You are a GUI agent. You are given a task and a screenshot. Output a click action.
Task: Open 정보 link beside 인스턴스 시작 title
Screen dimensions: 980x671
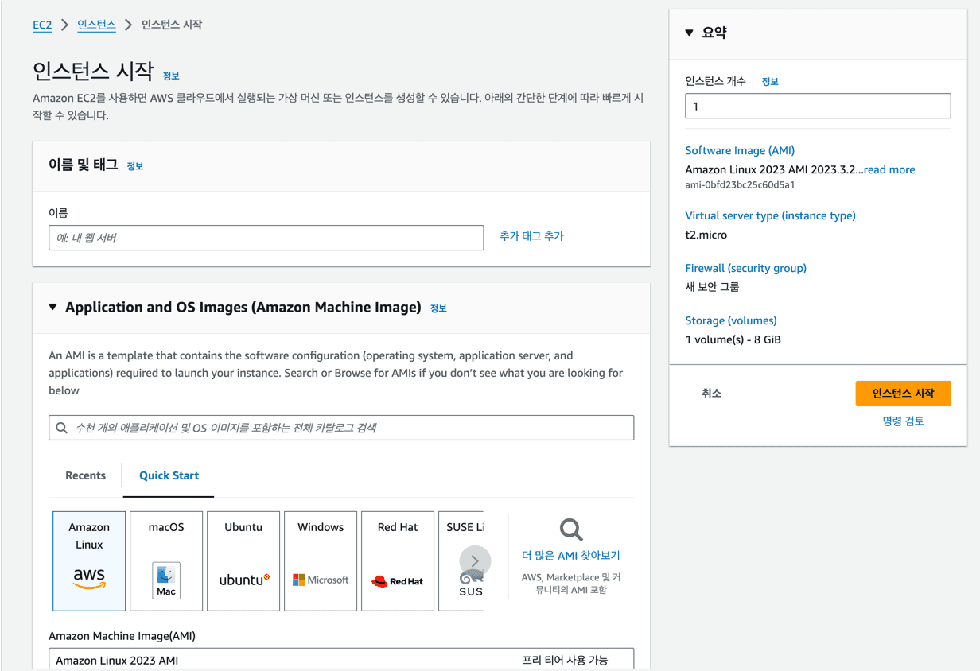tap(171, 76)
